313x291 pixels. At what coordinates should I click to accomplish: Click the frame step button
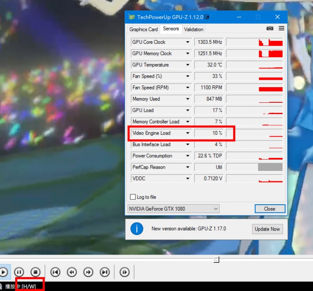(x=125, y=272)
